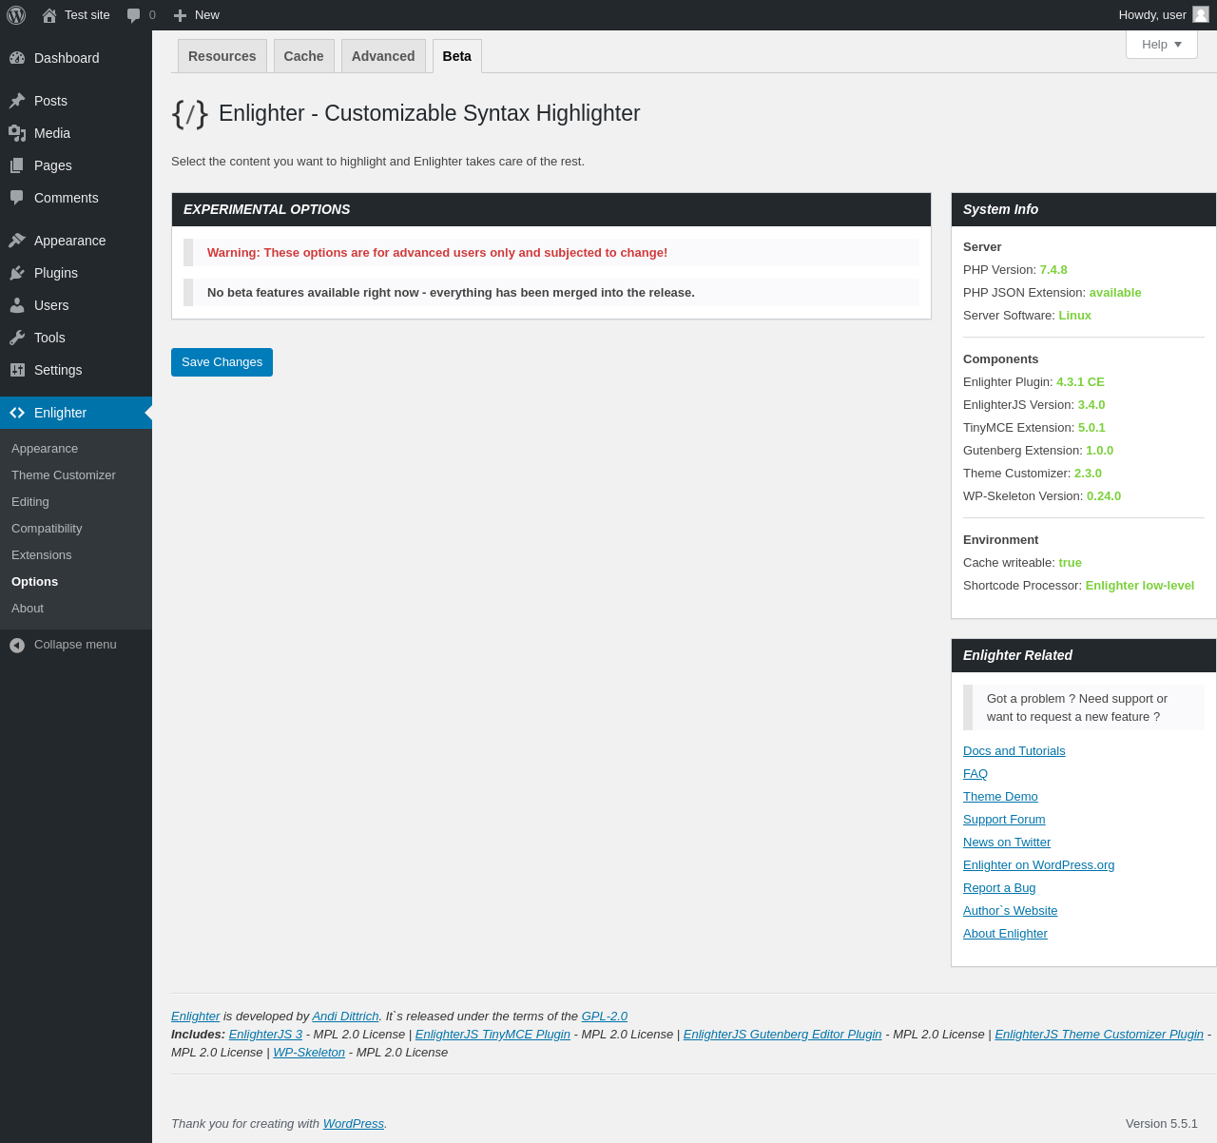The width and height of the screenshot is (1217, 1143).
Task: Open the About Enlighter link
Action: (x=1005, y=934)
